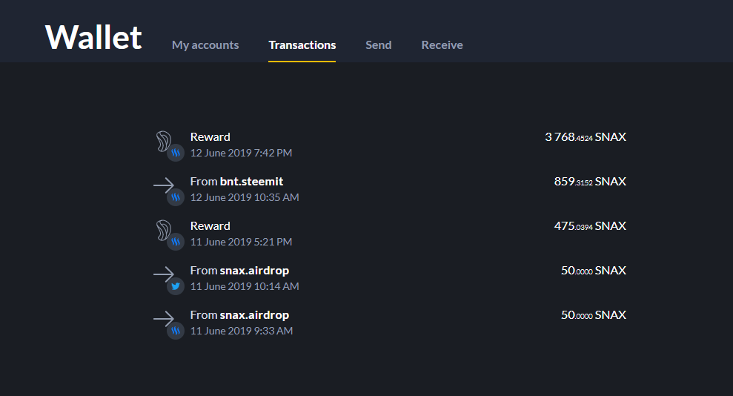Click the Snax reward icon dated 12 June
The width and height of the screenshot is (733, 396).
(x=162, y=140)
